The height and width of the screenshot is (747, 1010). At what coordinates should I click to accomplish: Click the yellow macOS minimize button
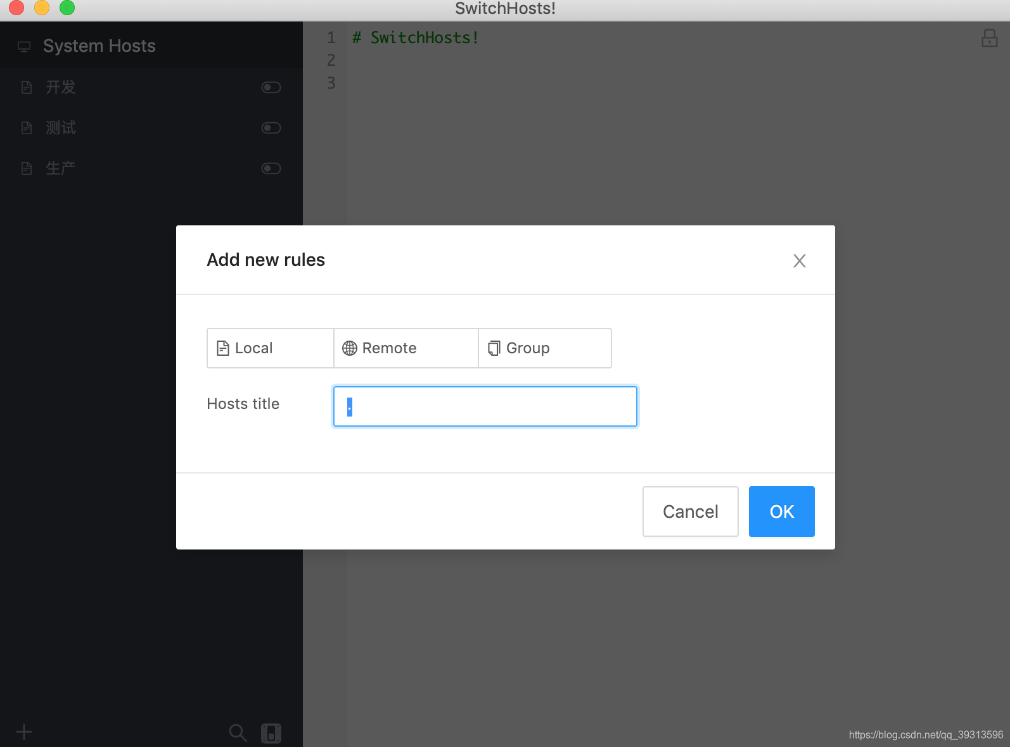tap(42, 8)
